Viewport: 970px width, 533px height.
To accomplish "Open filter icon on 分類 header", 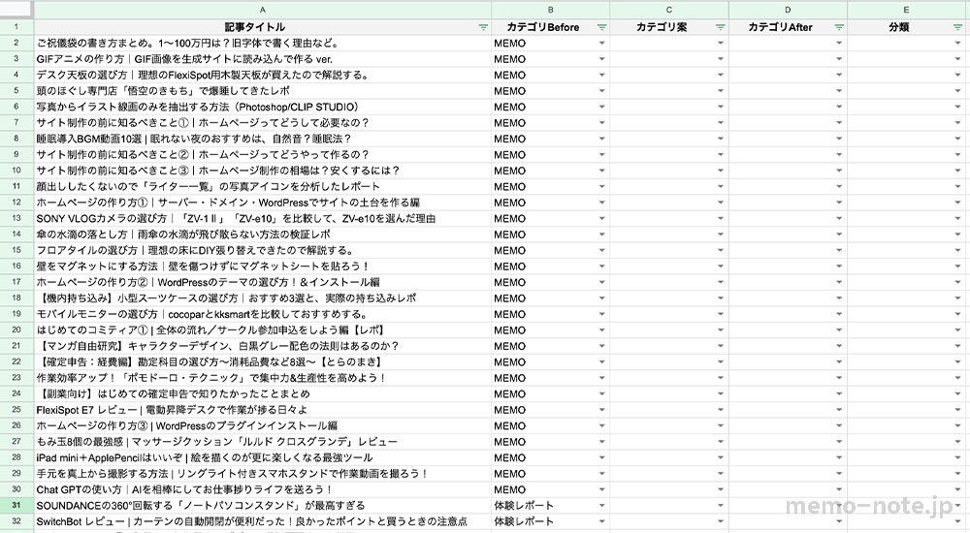I will point(957,27).
